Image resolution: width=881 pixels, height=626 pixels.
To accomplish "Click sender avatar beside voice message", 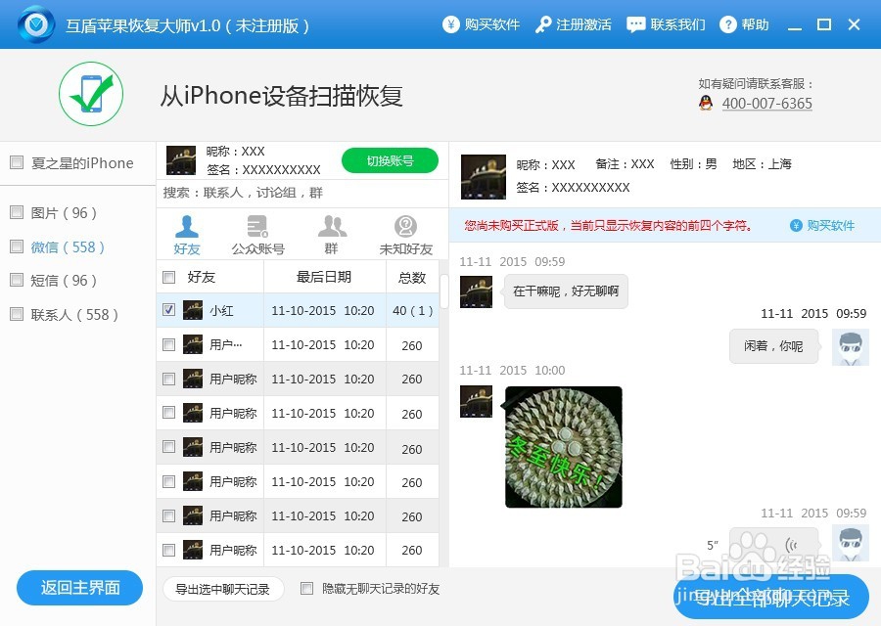I will (x=851, y=543).
